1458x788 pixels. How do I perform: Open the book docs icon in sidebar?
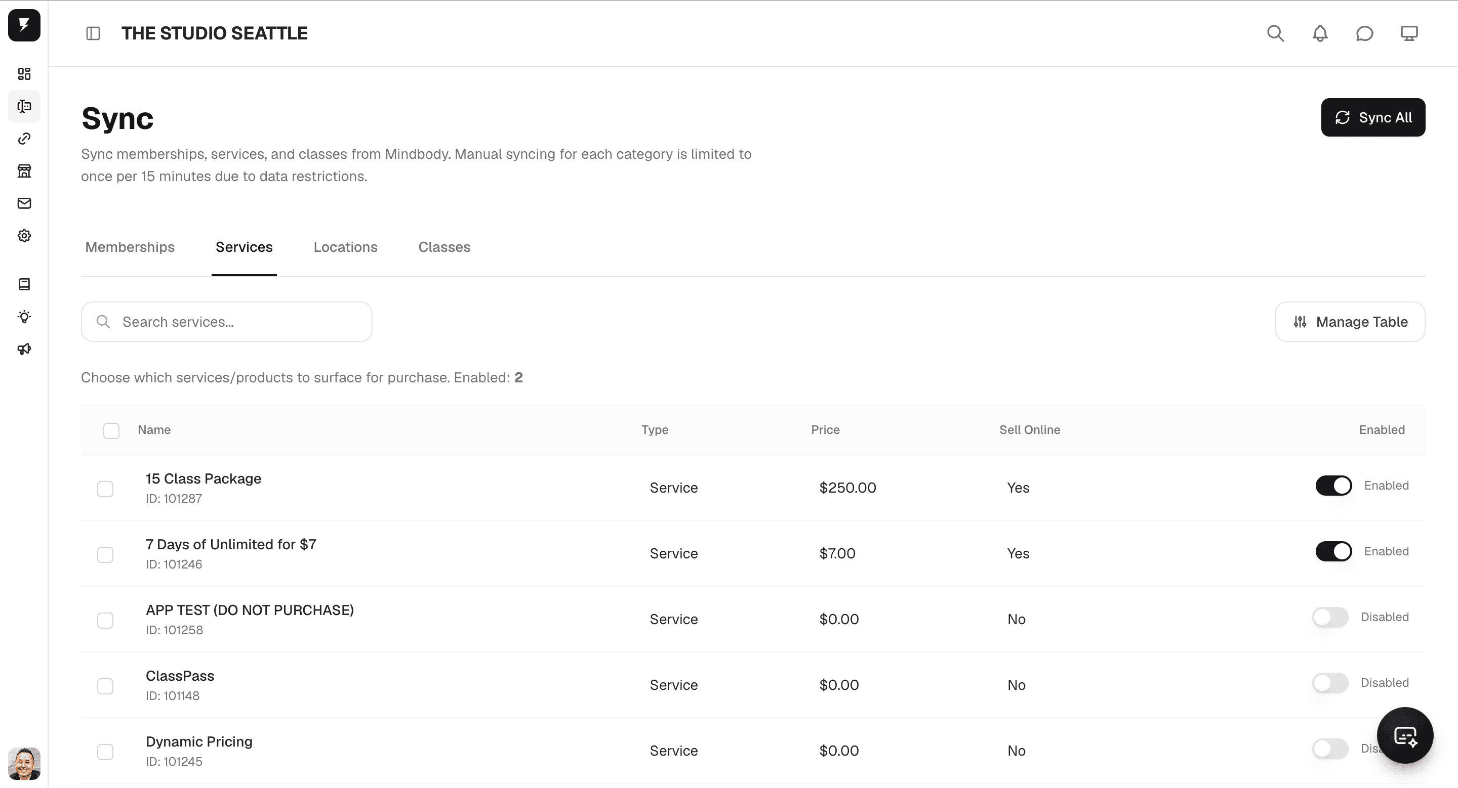24,284
